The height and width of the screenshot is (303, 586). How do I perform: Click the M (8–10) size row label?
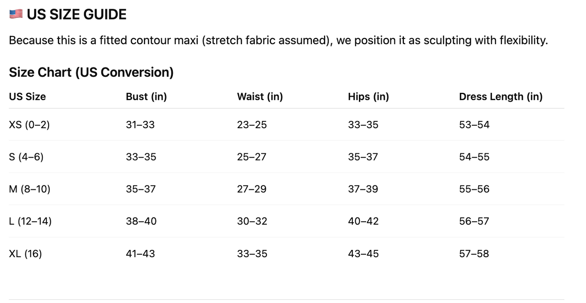click(x=30, y=189)
